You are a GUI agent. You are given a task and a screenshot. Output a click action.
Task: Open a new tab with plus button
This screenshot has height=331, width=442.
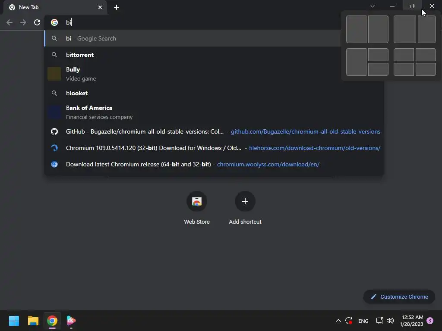(117, 7)
